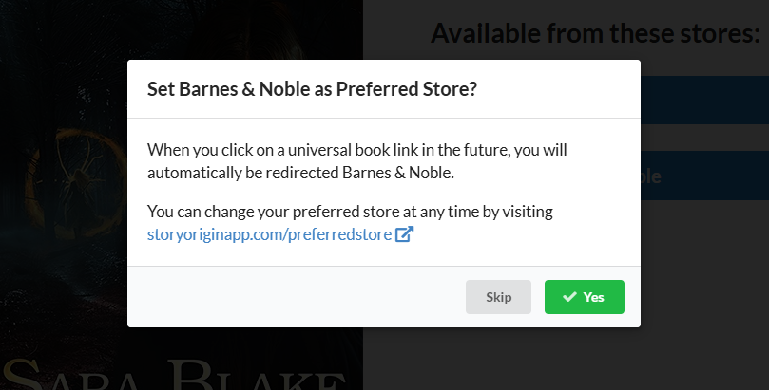The height and width of the screenshot is (390, 769).
Task: Confirm with the green Yes button
Action: tap(584, 297)
